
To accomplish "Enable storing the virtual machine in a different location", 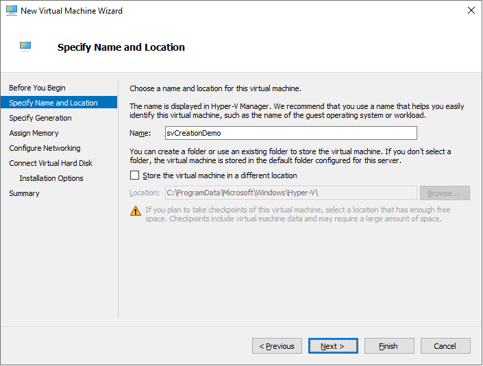I will [x=134, y=175].
